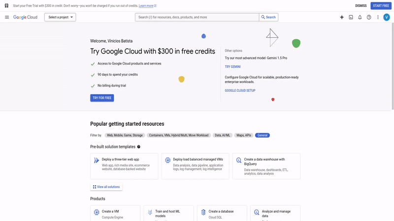Dismiss the free trial banner
The height and width of the screenshot is (221, 394).
361,5
